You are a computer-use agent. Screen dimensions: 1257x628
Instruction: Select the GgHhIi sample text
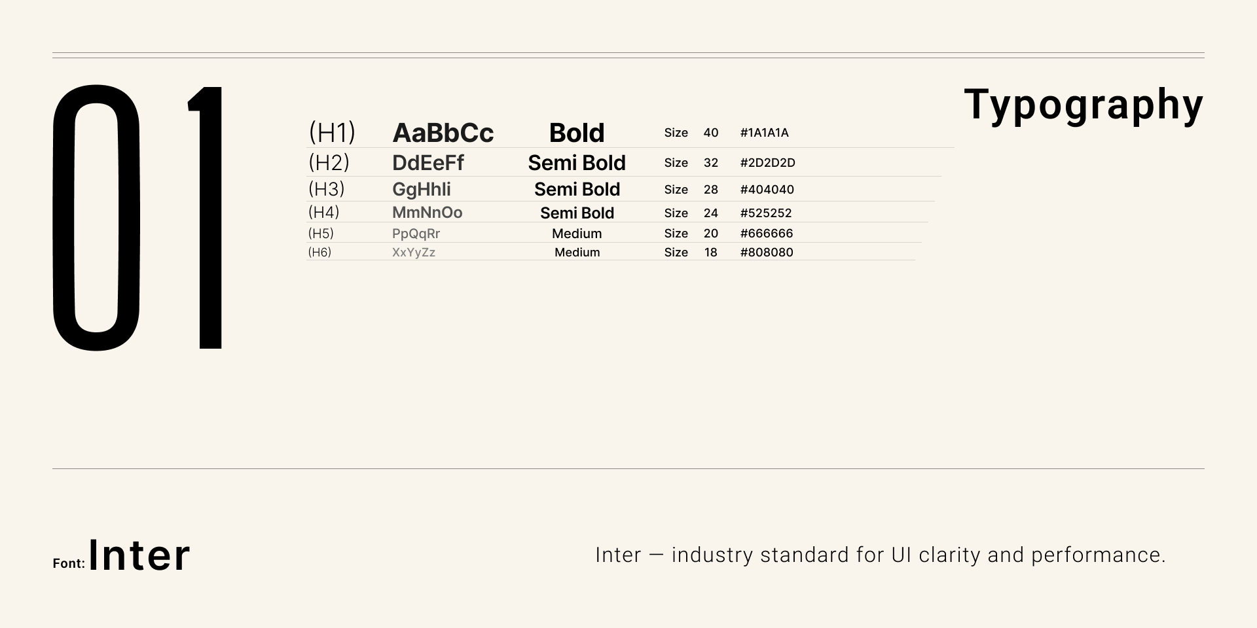tap(422, 189)
